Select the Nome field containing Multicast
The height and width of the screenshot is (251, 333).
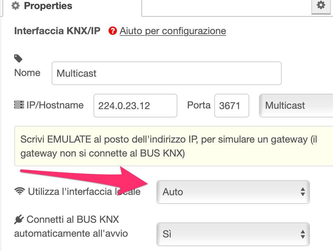[x=166, y=73]
